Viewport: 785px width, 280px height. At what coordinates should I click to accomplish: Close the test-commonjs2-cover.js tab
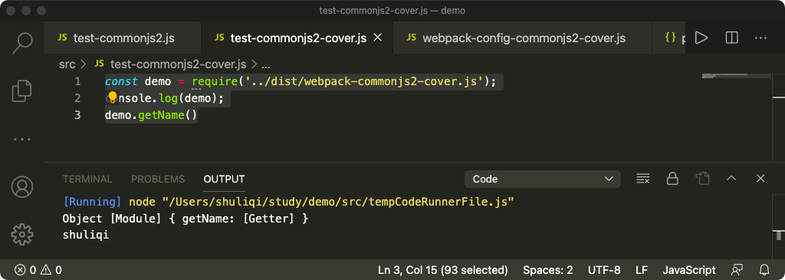378,38
